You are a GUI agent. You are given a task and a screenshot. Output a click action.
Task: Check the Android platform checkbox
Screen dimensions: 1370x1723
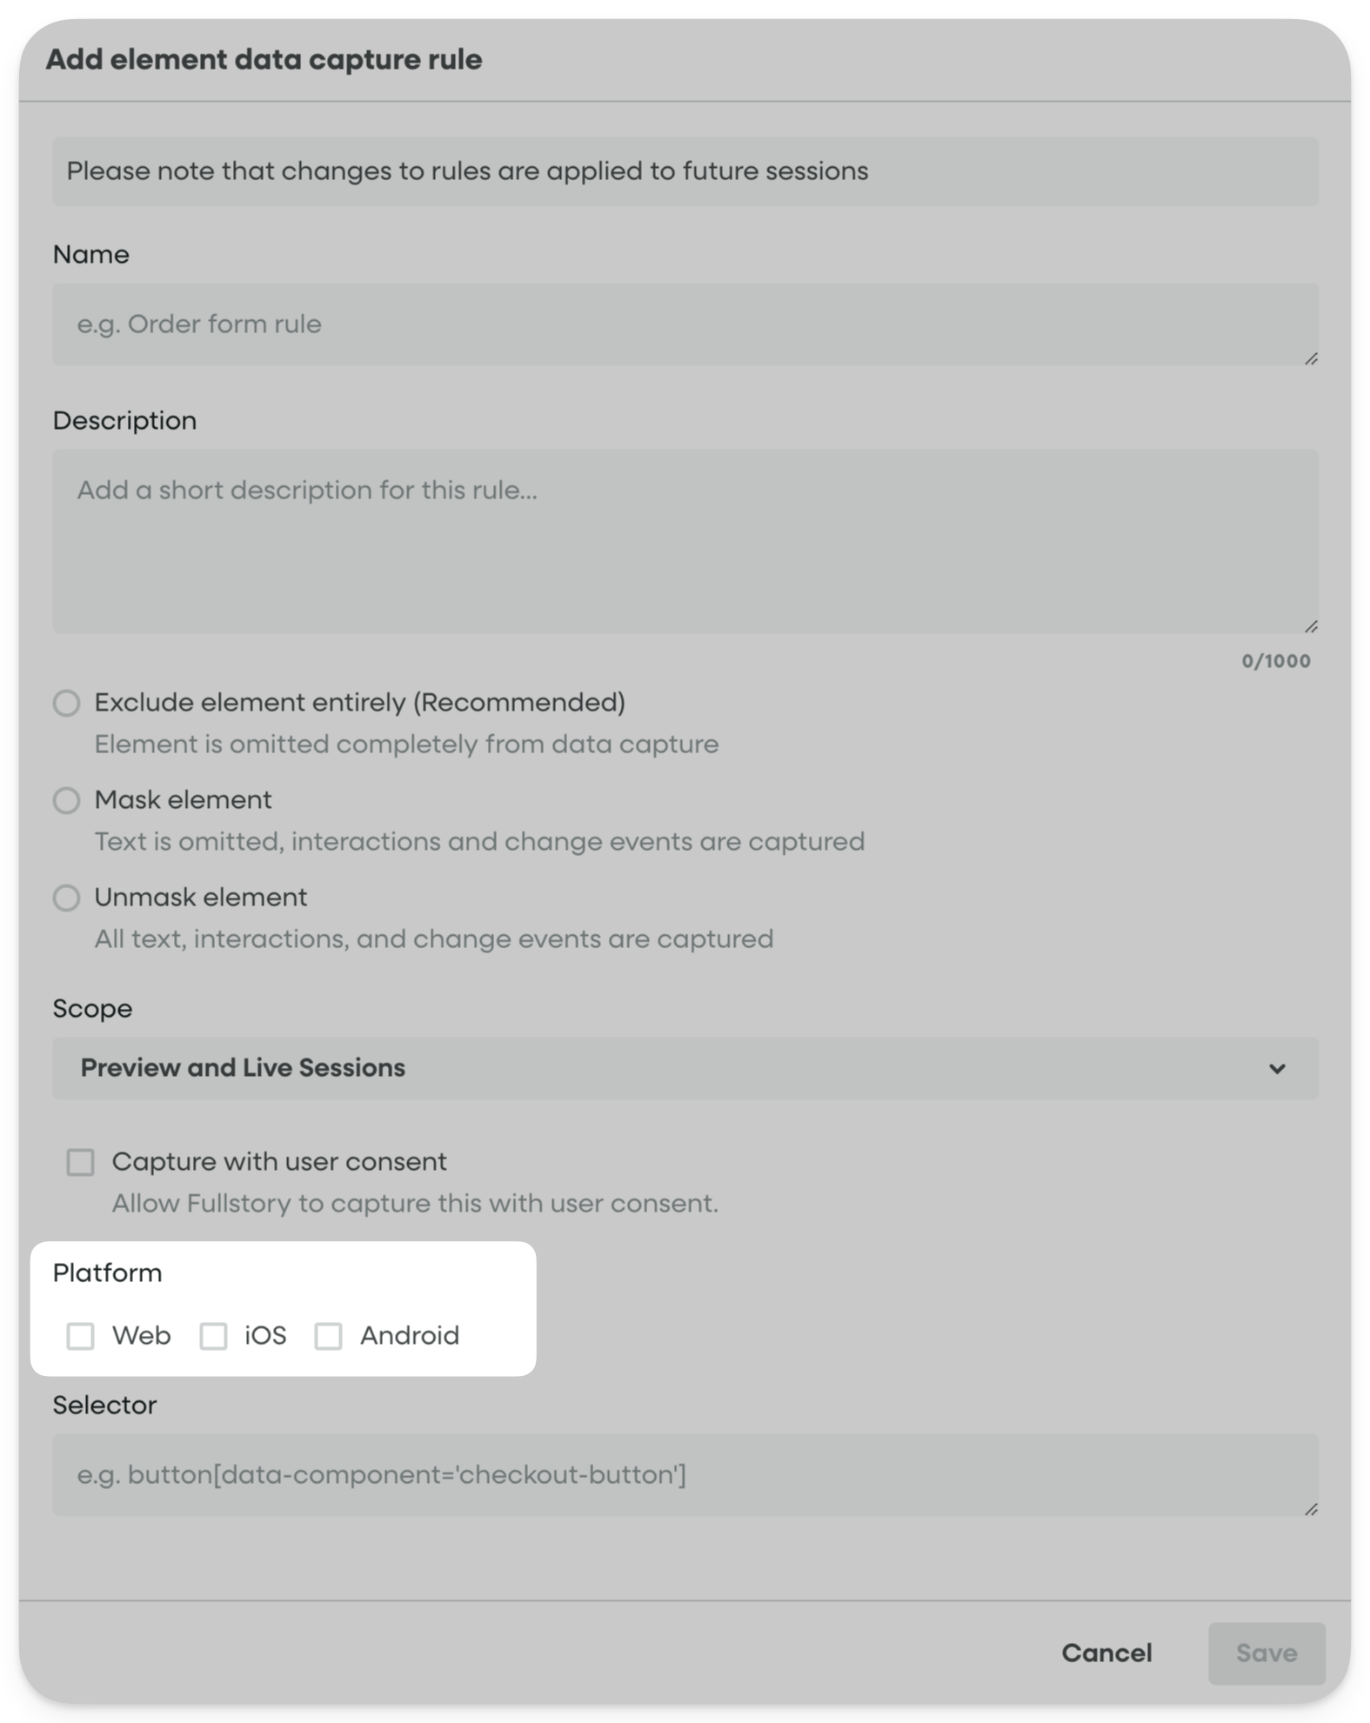[x=329, y=1337]
